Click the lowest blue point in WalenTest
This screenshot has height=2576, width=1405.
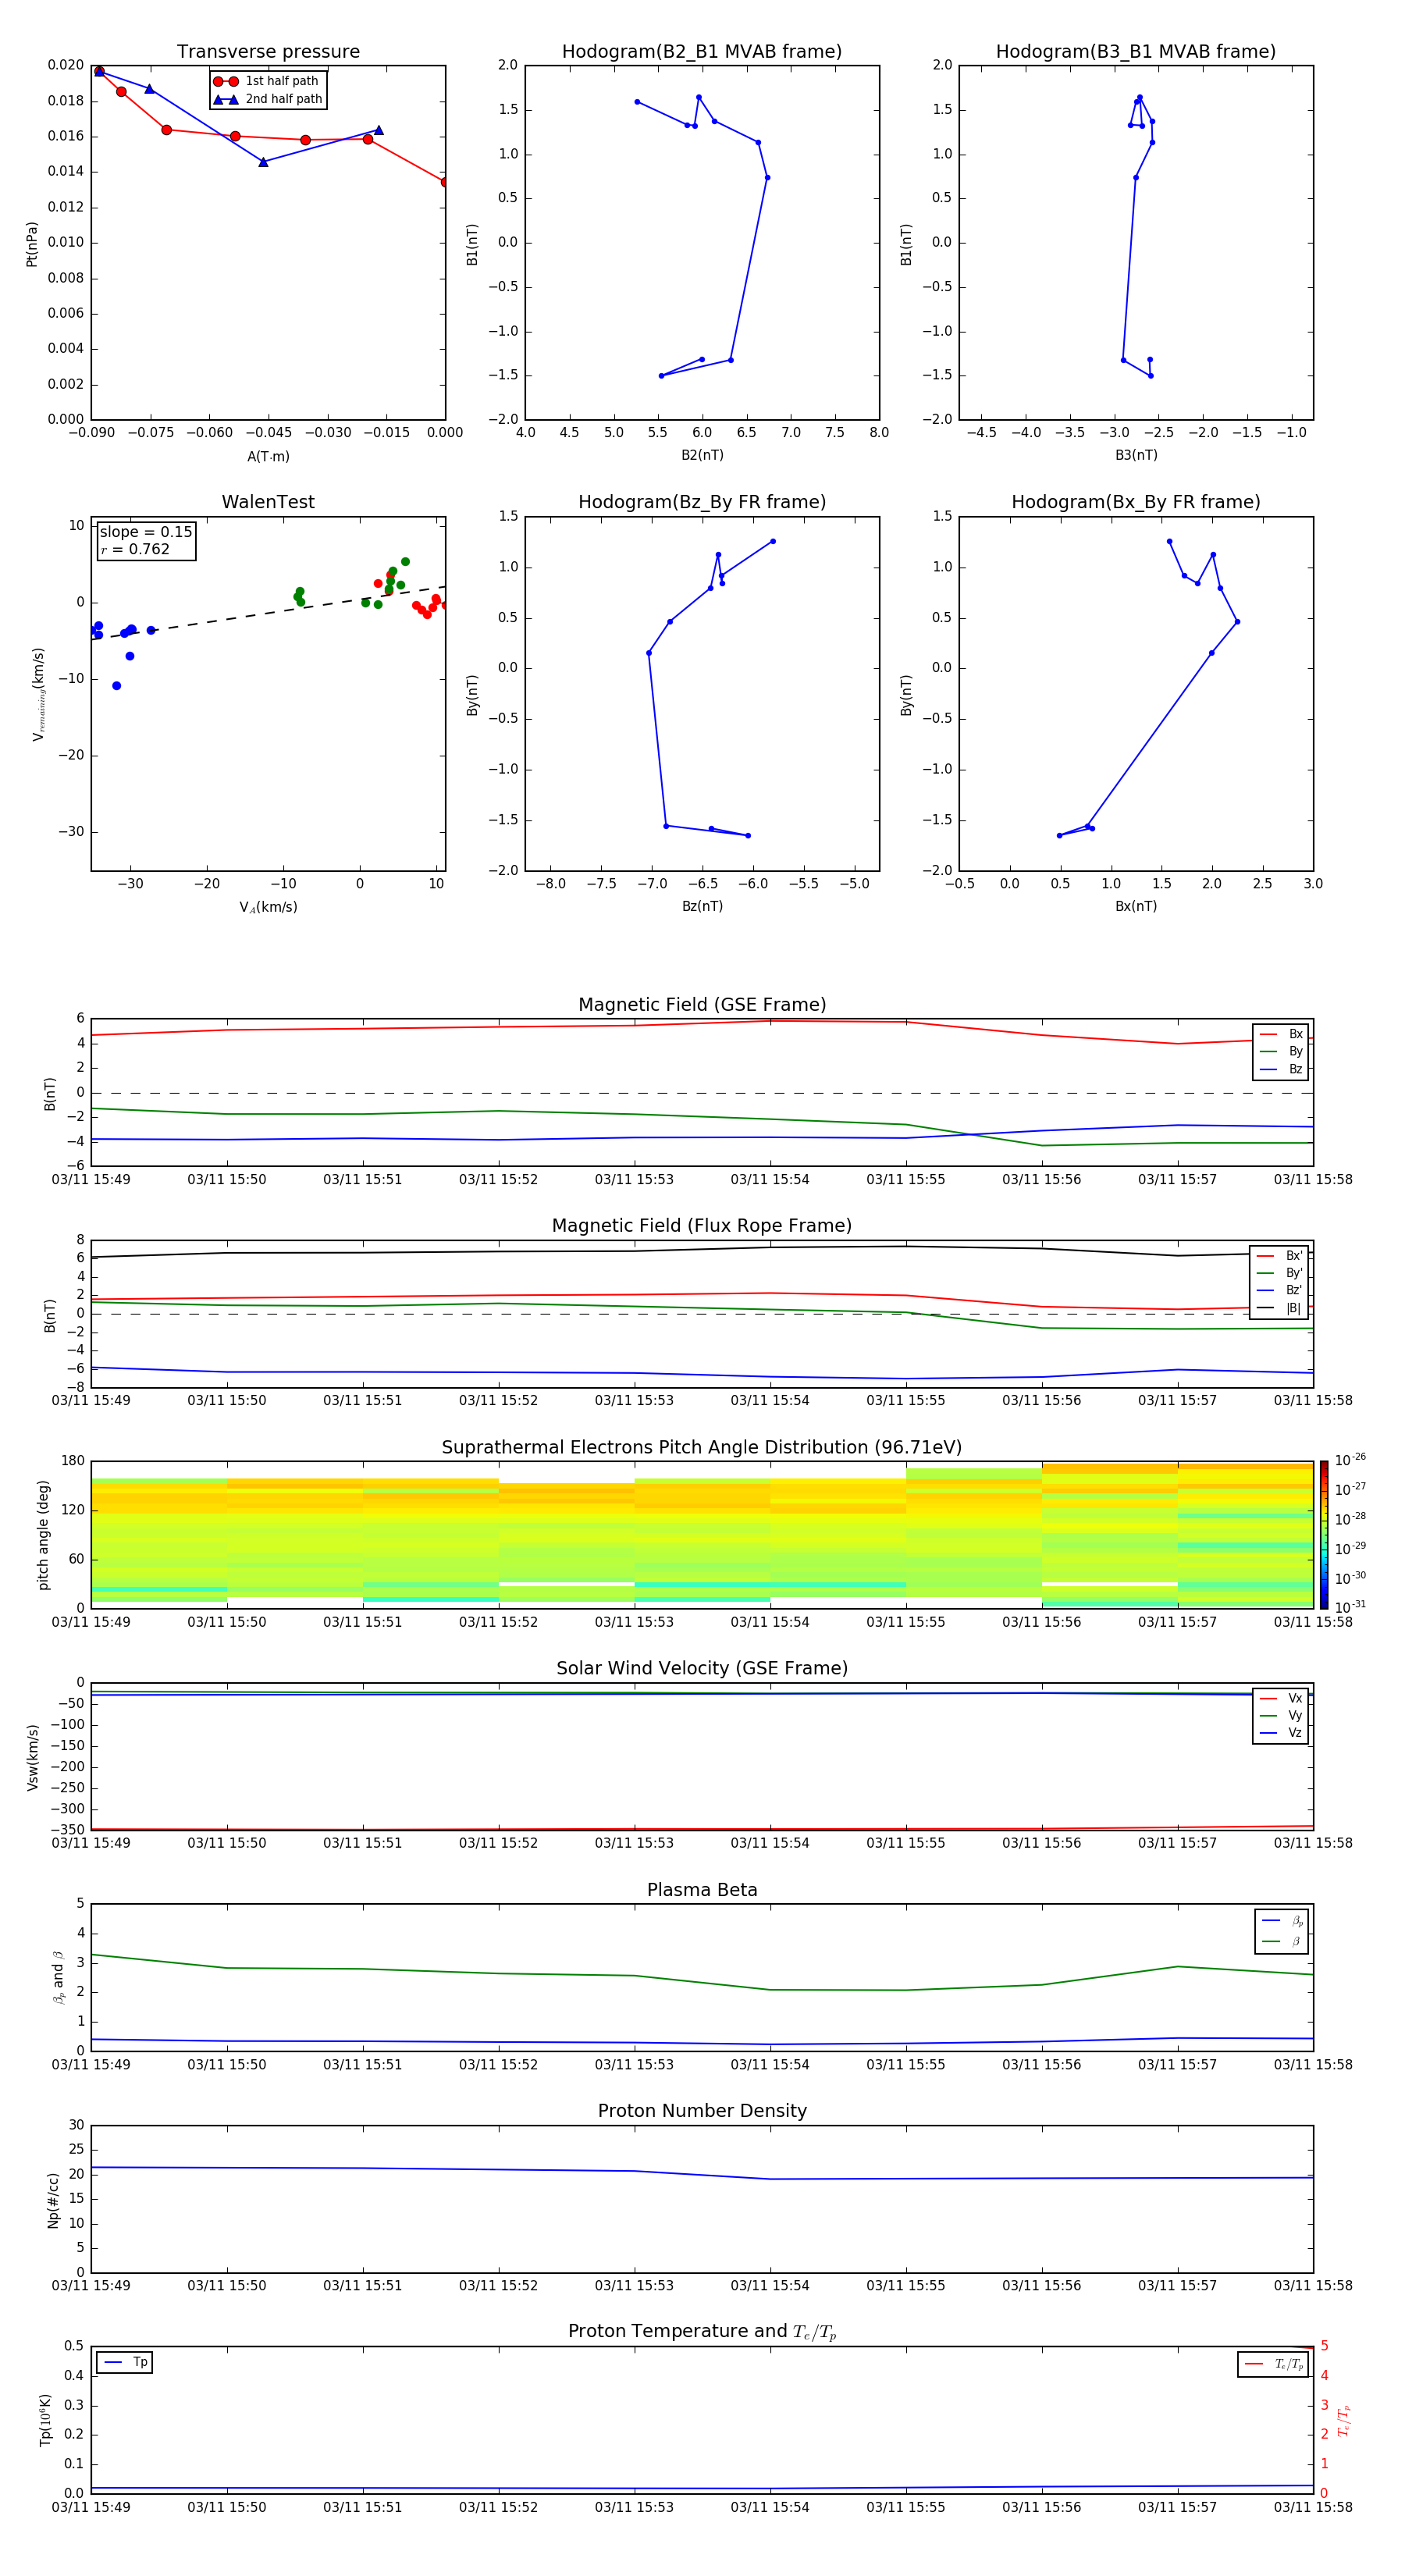tap(117, 686)
